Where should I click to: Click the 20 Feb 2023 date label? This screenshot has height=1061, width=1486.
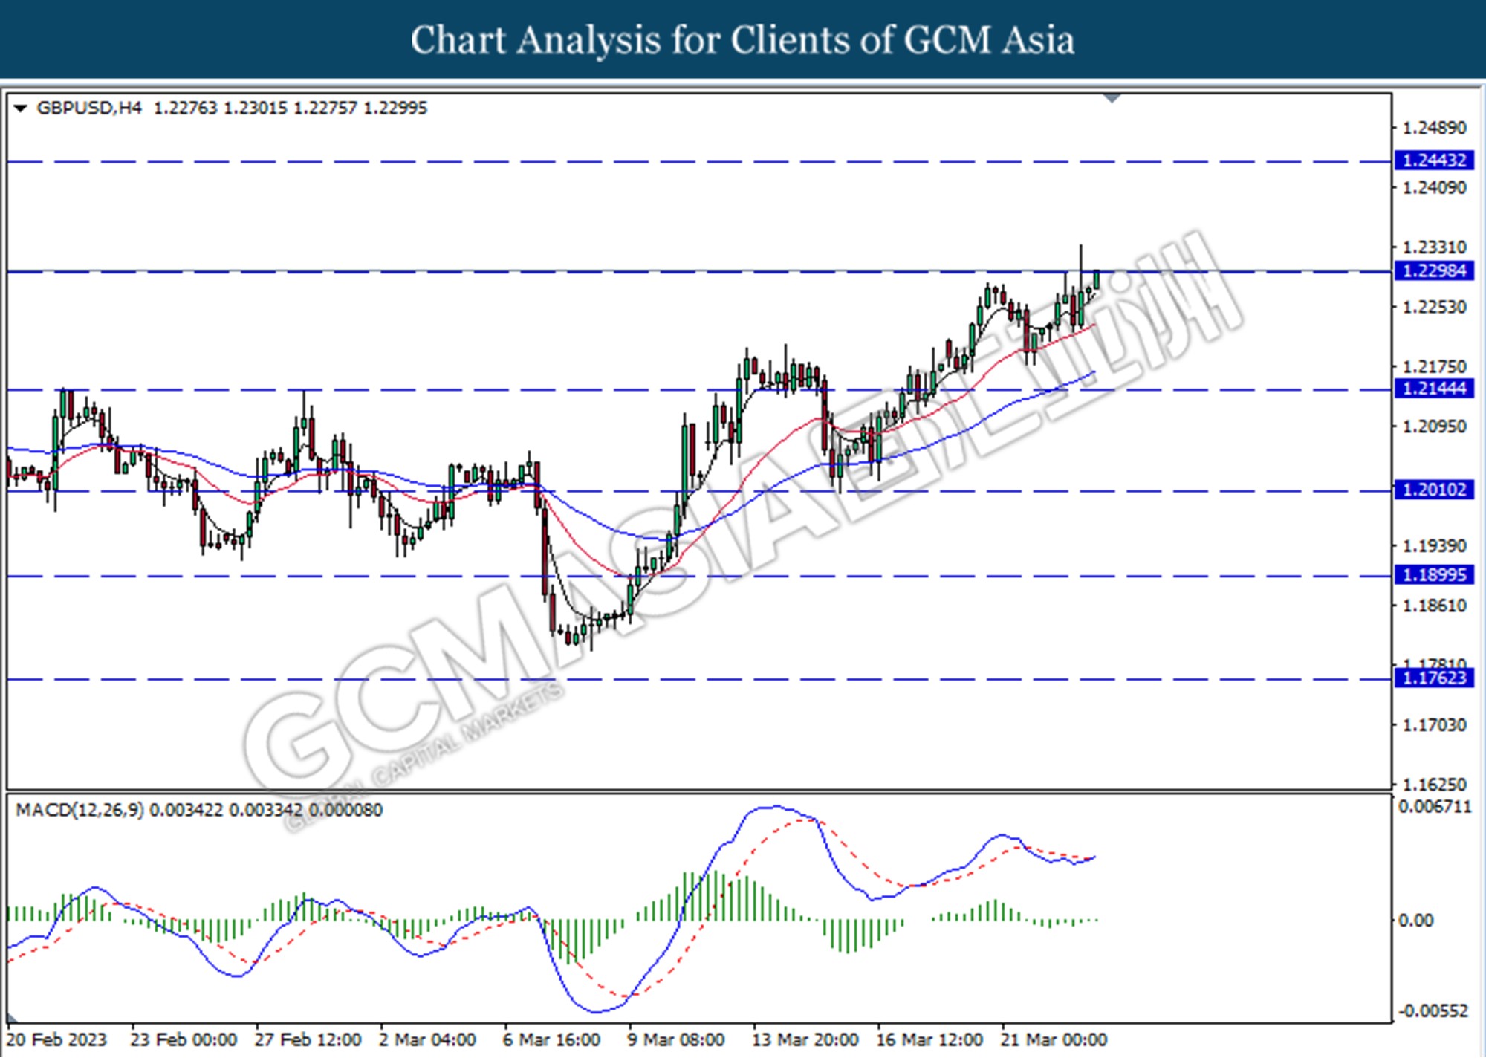[x=56, y=1040]
